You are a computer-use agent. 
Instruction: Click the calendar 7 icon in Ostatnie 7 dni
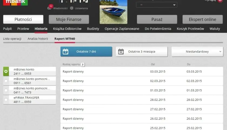pos(65,51)
